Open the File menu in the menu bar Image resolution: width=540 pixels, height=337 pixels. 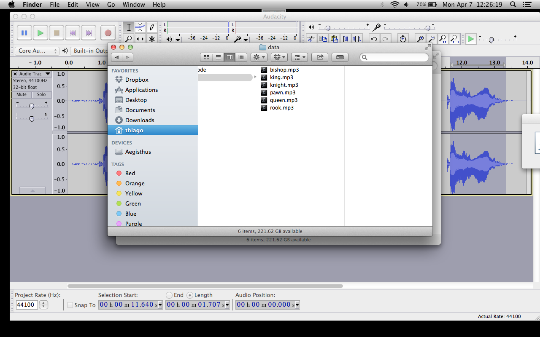pos(54,5)
